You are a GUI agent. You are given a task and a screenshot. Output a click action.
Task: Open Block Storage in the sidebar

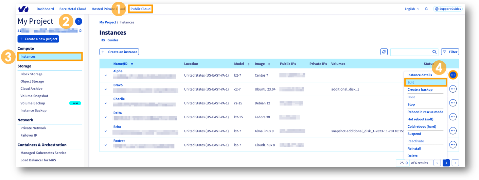point(31,74)
